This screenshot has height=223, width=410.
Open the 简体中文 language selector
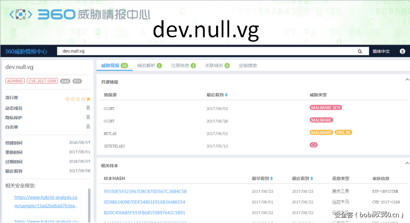pyautogui.click(x=381, y=51)
